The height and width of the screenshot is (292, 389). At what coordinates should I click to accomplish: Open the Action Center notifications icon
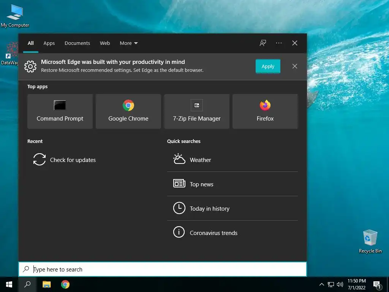pyautogui.click(x=377, y=284)
